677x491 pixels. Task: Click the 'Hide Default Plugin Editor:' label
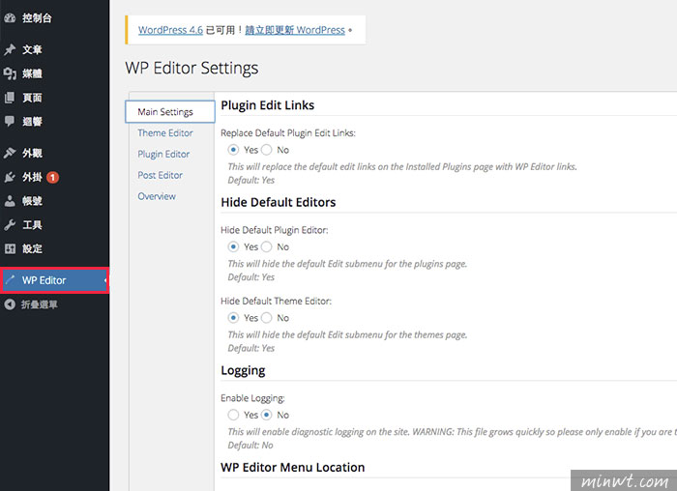point(274,230)
